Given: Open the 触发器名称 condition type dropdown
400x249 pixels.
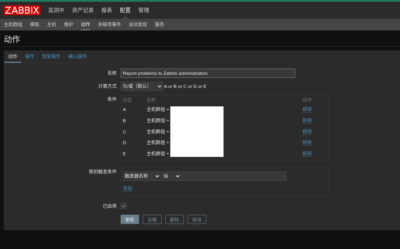Looking at the screenshot, I should 141,176.
